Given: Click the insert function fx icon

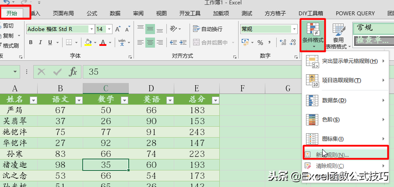Looking at the screenshot, I should [x=73, y=72].
